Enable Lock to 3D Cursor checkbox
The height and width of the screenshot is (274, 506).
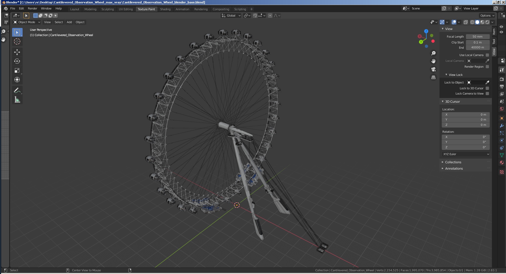[x=487, y=88]
